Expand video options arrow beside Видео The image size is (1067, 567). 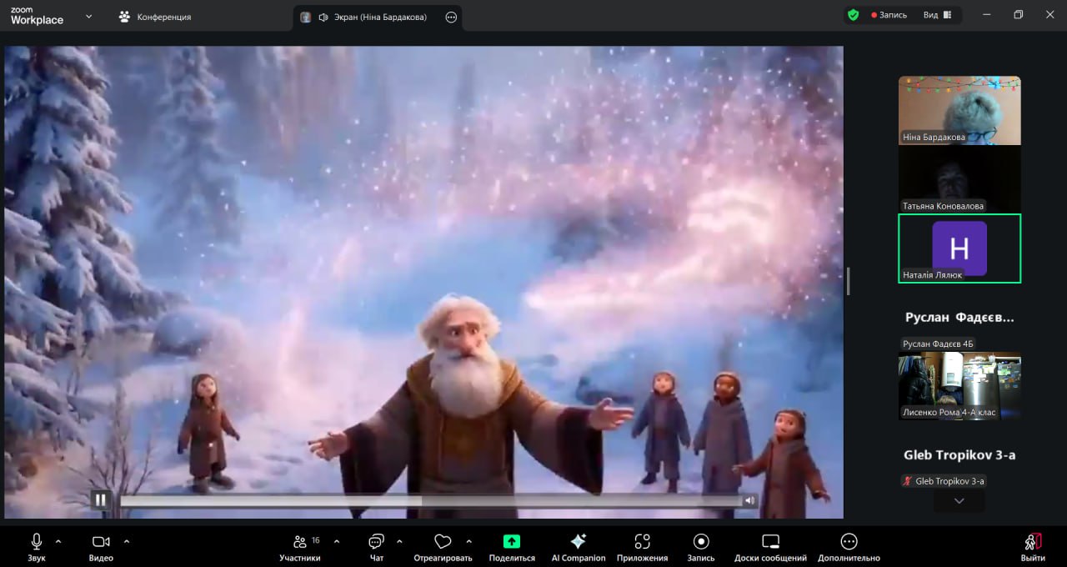[127, 541]
